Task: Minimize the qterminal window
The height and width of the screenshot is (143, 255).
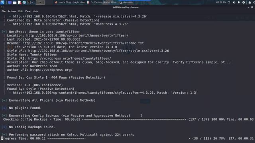Action: coord(249,8)
